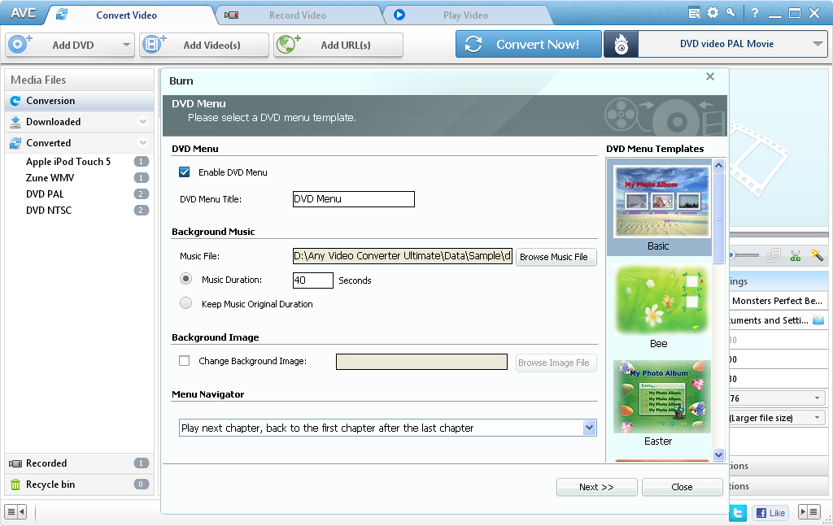Screen dimensions: 833x526
Task: Open help question mark icon
Action: coord(755,13)
